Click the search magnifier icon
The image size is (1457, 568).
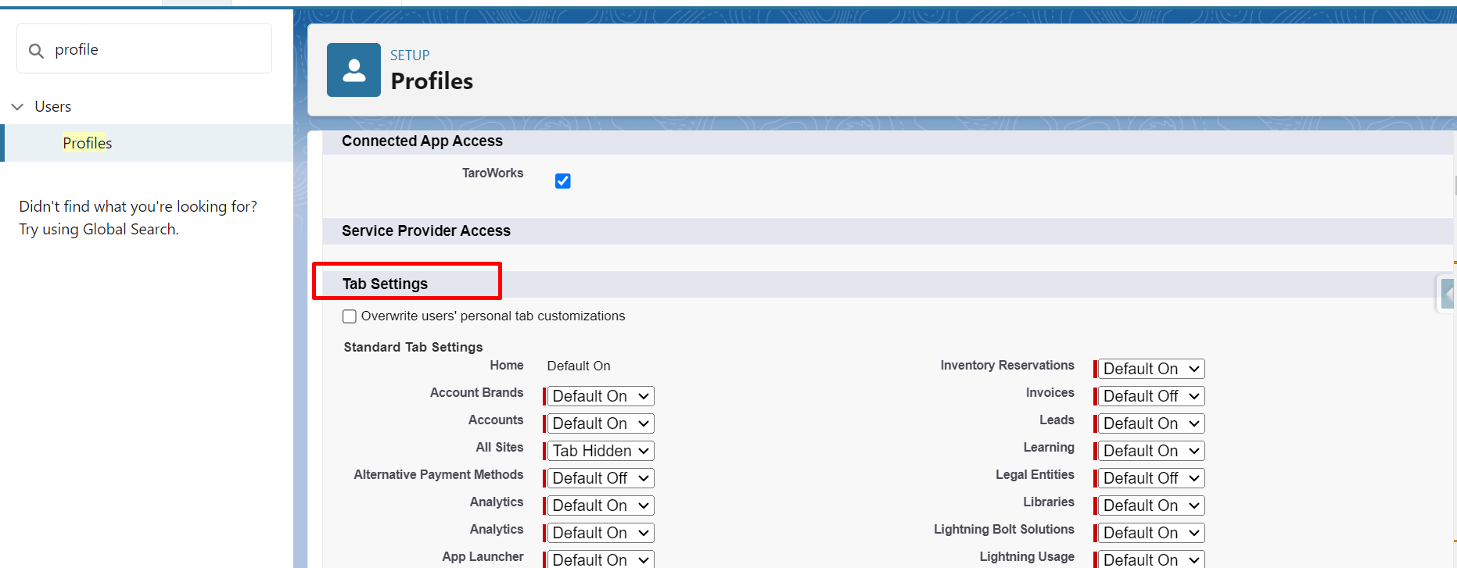pyautogui.click(x=36, y=51)
